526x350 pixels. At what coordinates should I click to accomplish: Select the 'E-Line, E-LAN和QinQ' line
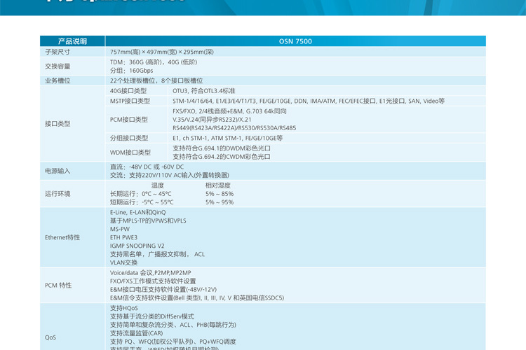(138, 212)
